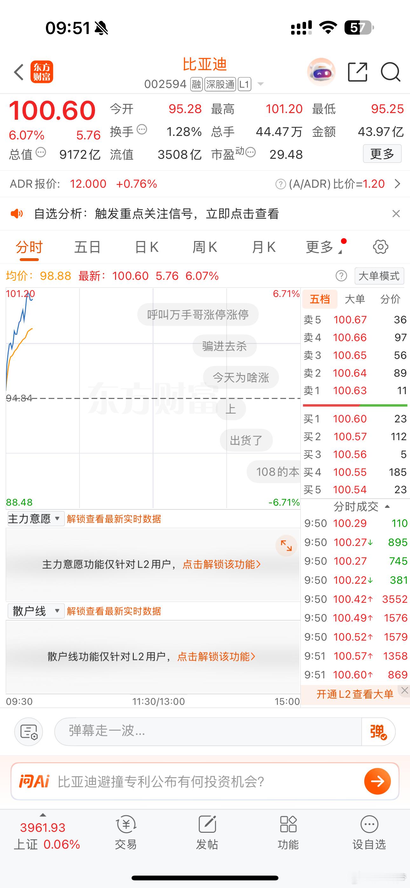Tap the 卖1 100.63 order row
Screen dimensions: 410x888
[355, 391]
